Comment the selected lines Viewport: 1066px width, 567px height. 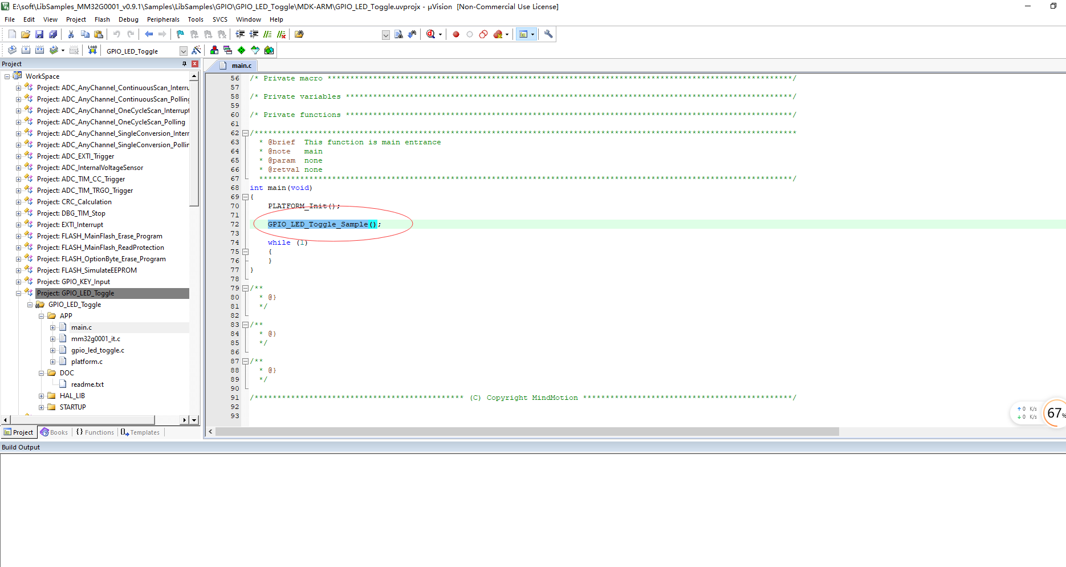[267, 34]
